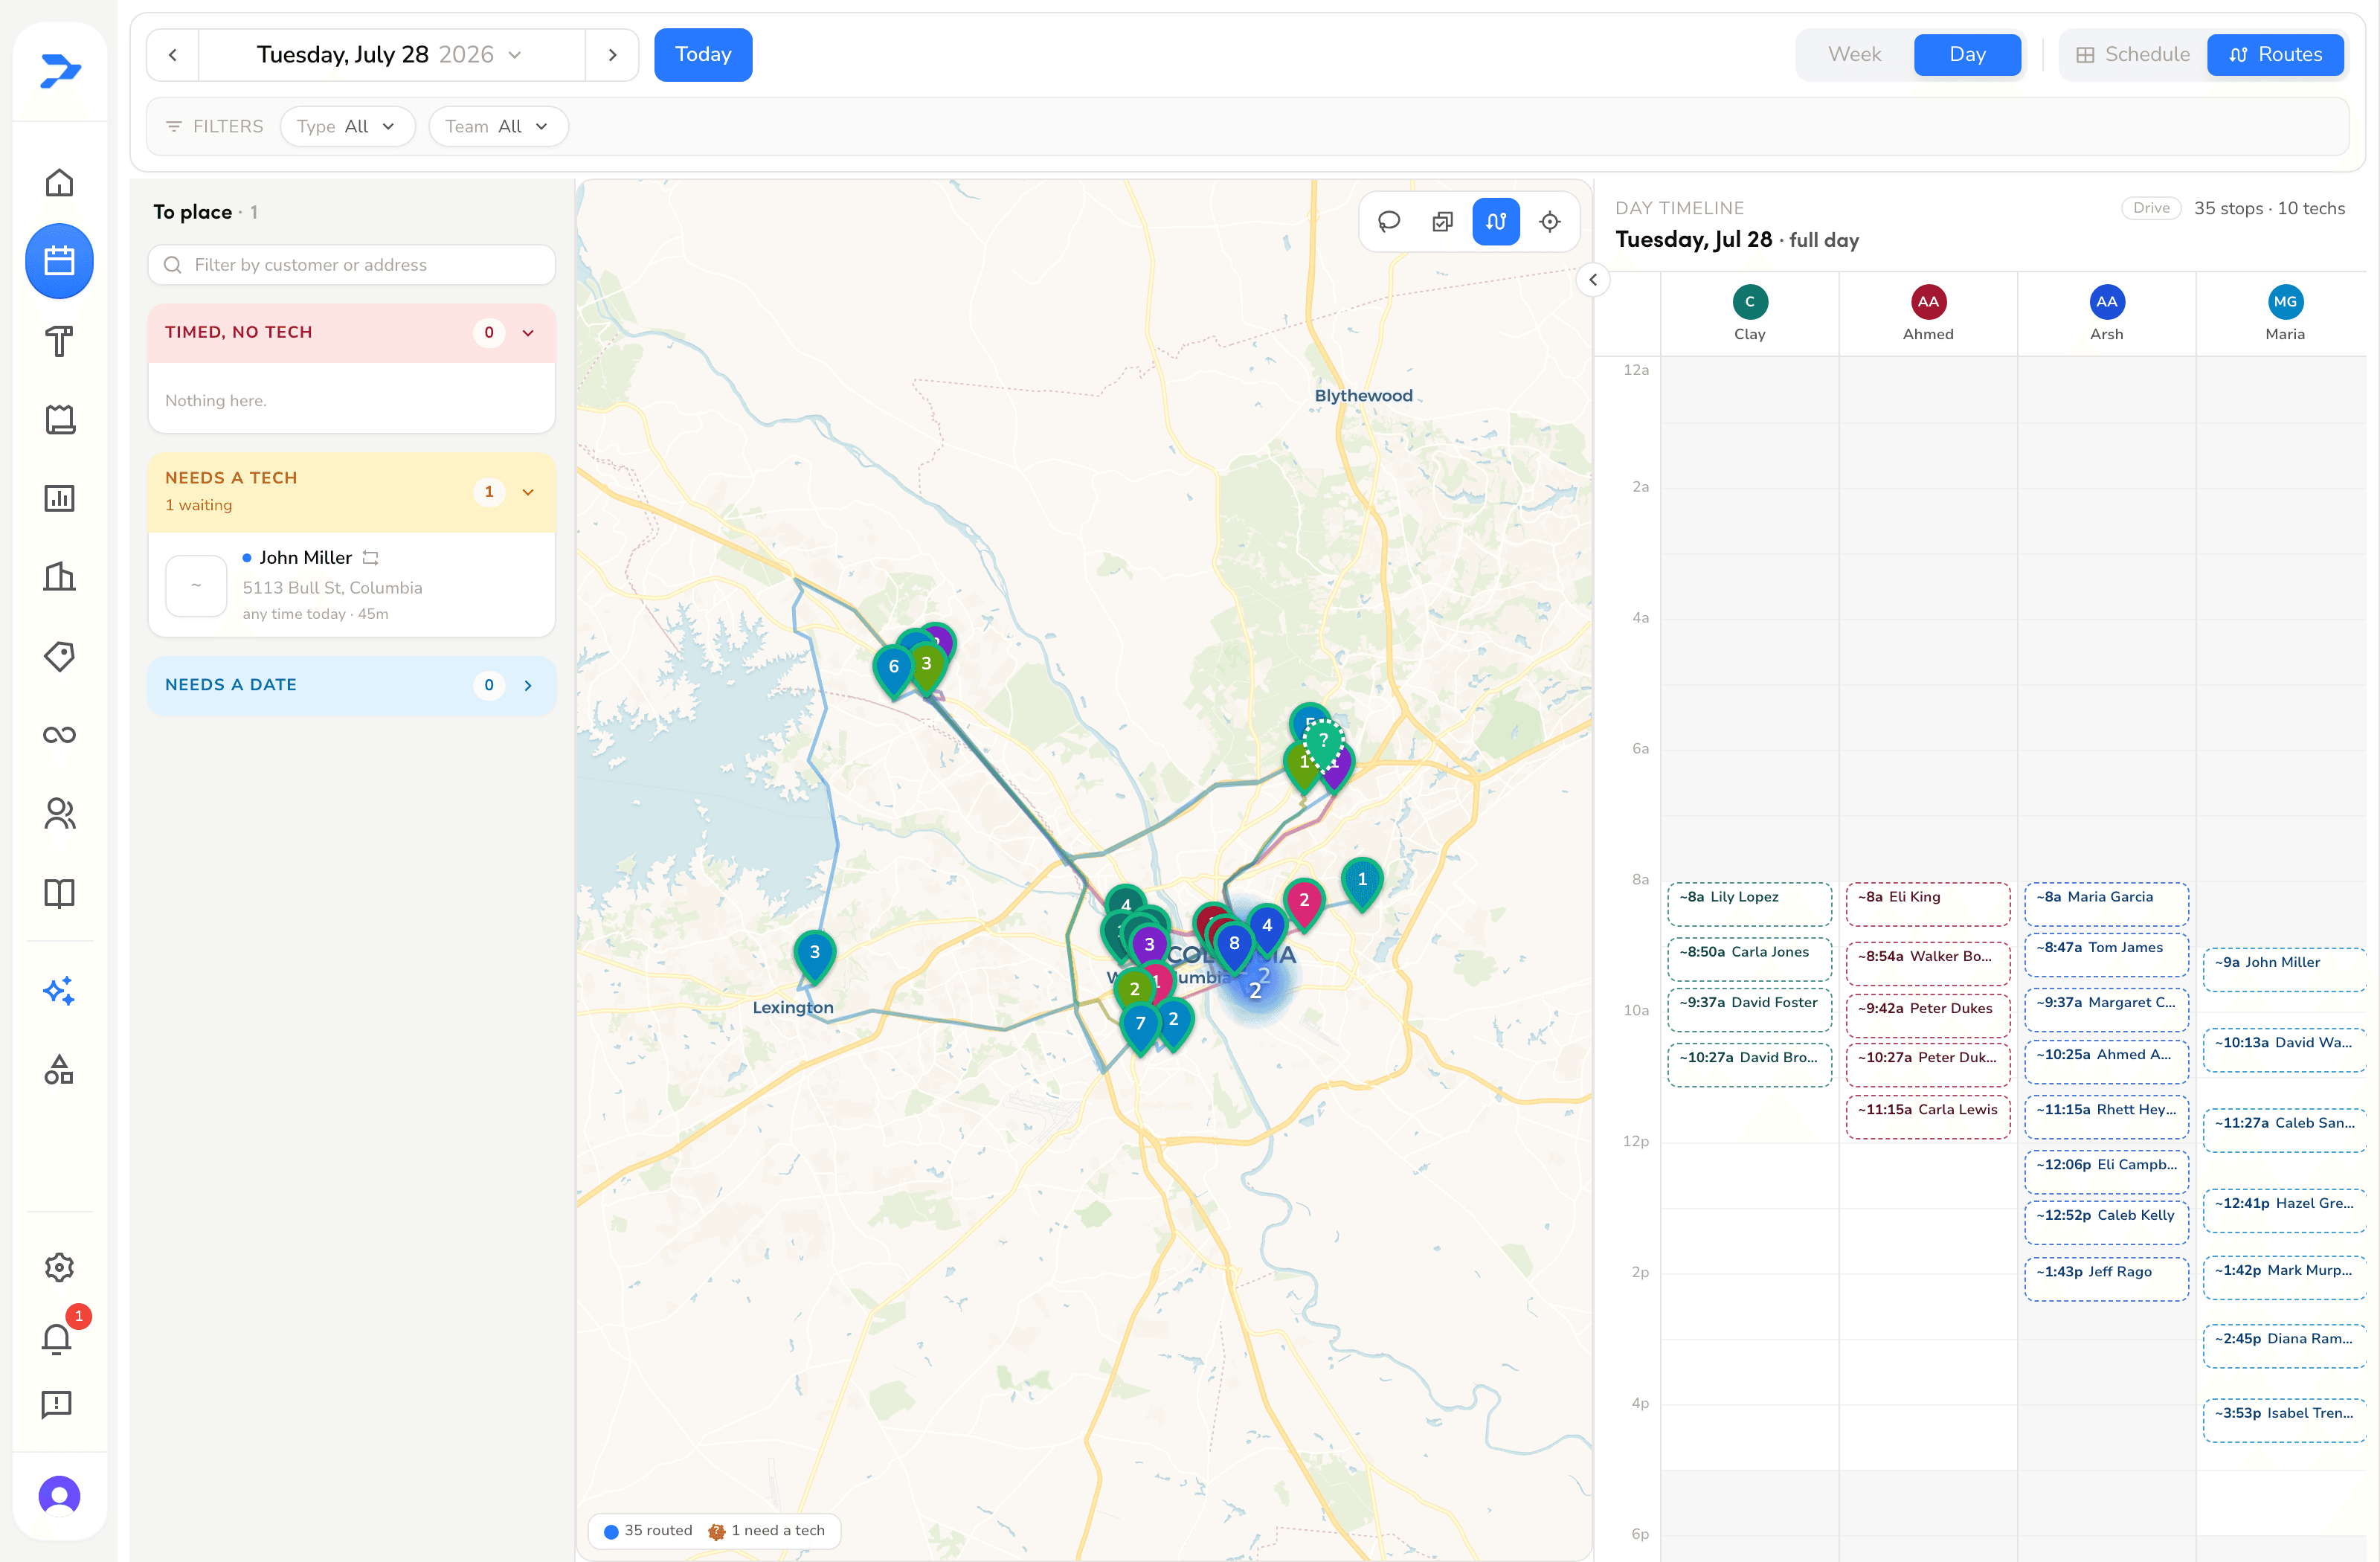Open the Home icon in sidebar

(59, 182)
